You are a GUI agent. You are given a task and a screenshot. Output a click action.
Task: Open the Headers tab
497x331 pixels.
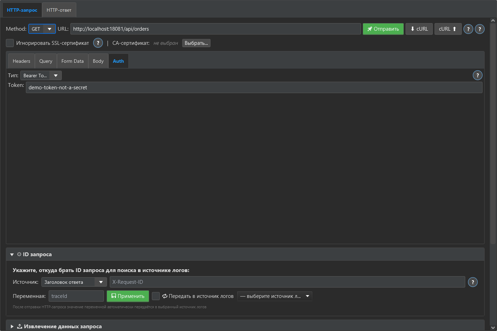pos(21,61)
